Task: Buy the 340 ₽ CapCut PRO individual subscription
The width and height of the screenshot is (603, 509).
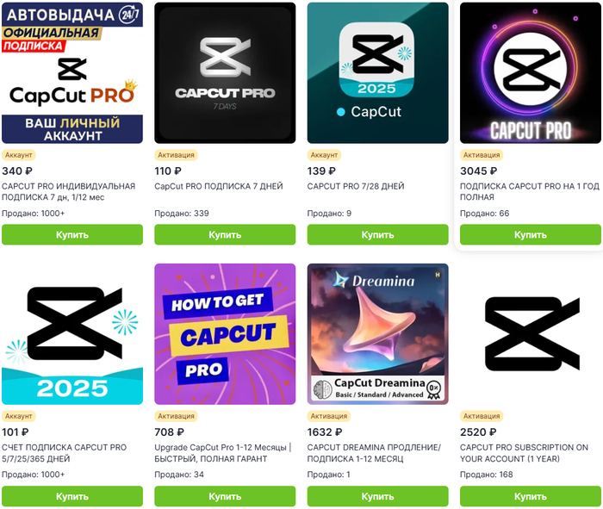Action: (x=72, y=234)
